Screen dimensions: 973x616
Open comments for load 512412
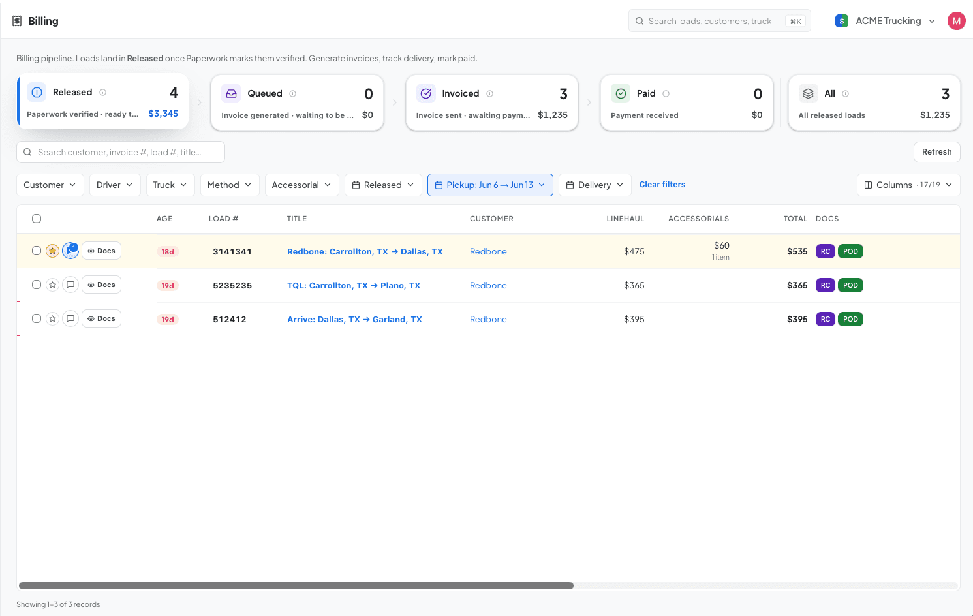pos(70,318)
